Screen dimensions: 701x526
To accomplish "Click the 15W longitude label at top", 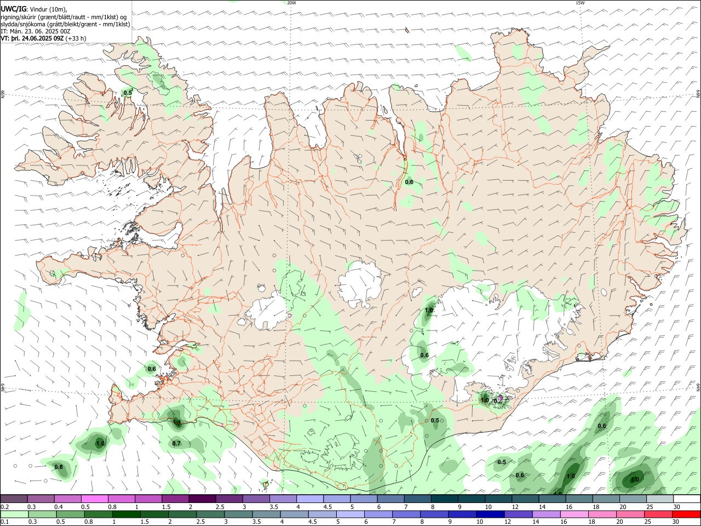I will [x=580, y=3].
